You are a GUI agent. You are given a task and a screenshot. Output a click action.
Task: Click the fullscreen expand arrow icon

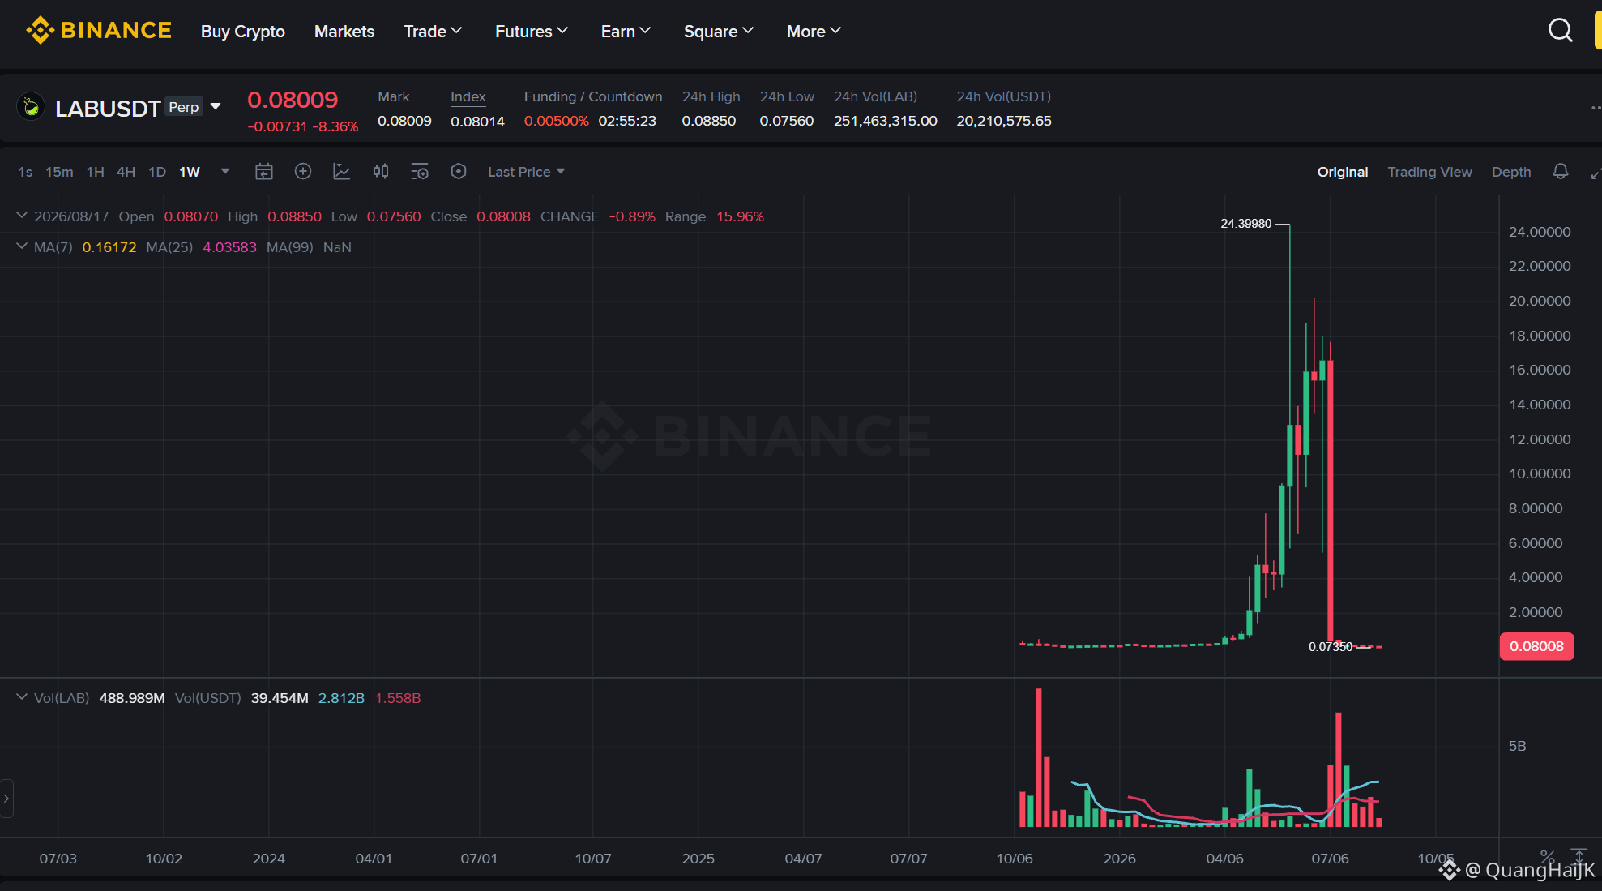coord(1596,173)
